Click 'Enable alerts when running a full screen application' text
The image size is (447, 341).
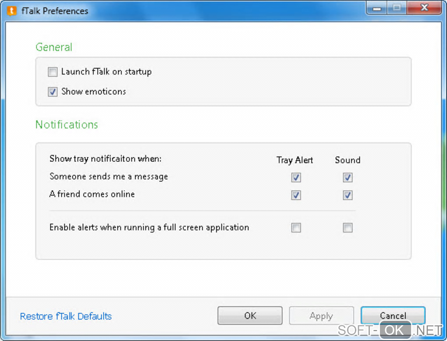coord(149,227)
